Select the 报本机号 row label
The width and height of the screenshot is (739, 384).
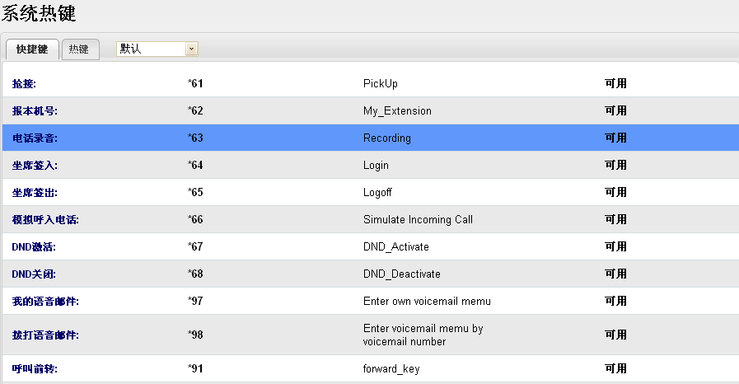pyautogui.click(x=35, y=111)
